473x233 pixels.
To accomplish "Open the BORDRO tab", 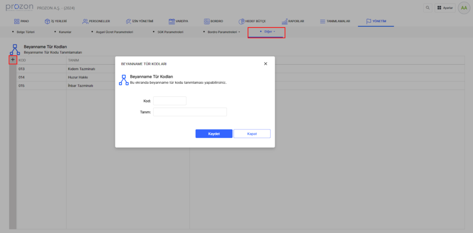I will pyautogui.click(x=213, y=21).
